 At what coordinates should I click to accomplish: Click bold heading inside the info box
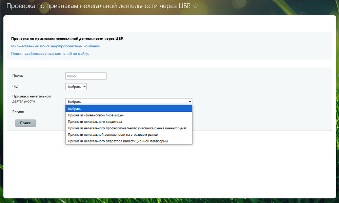click(67, 39)
